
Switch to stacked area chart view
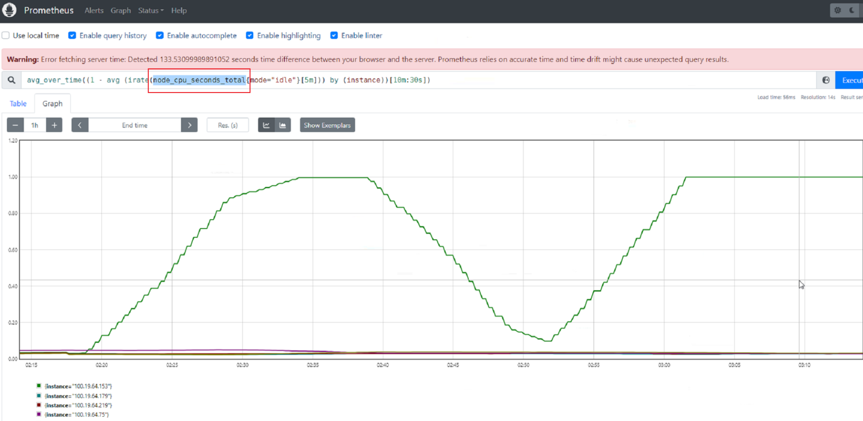tap(283, 125)
